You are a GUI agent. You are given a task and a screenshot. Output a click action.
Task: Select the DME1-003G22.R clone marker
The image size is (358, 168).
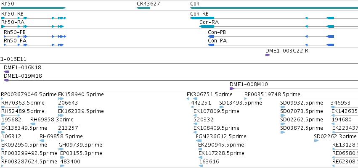[x=268, y=55]
